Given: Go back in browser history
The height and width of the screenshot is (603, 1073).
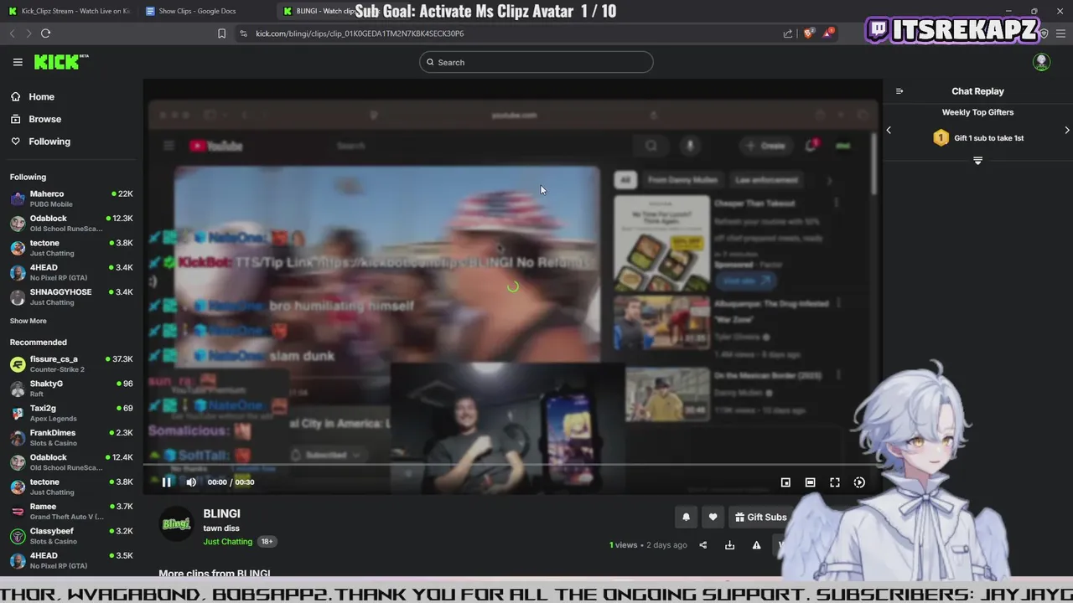Looking at the screenshot, I should click(12, 33).
